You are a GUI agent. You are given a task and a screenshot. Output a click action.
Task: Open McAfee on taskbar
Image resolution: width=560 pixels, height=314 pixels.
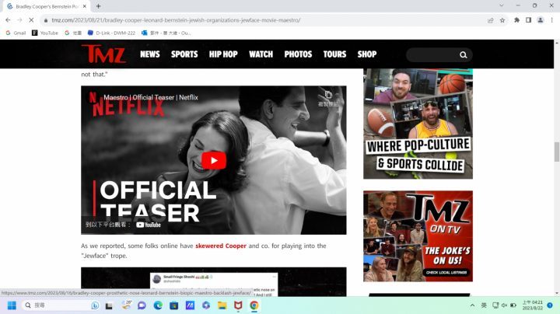(238, 305)
